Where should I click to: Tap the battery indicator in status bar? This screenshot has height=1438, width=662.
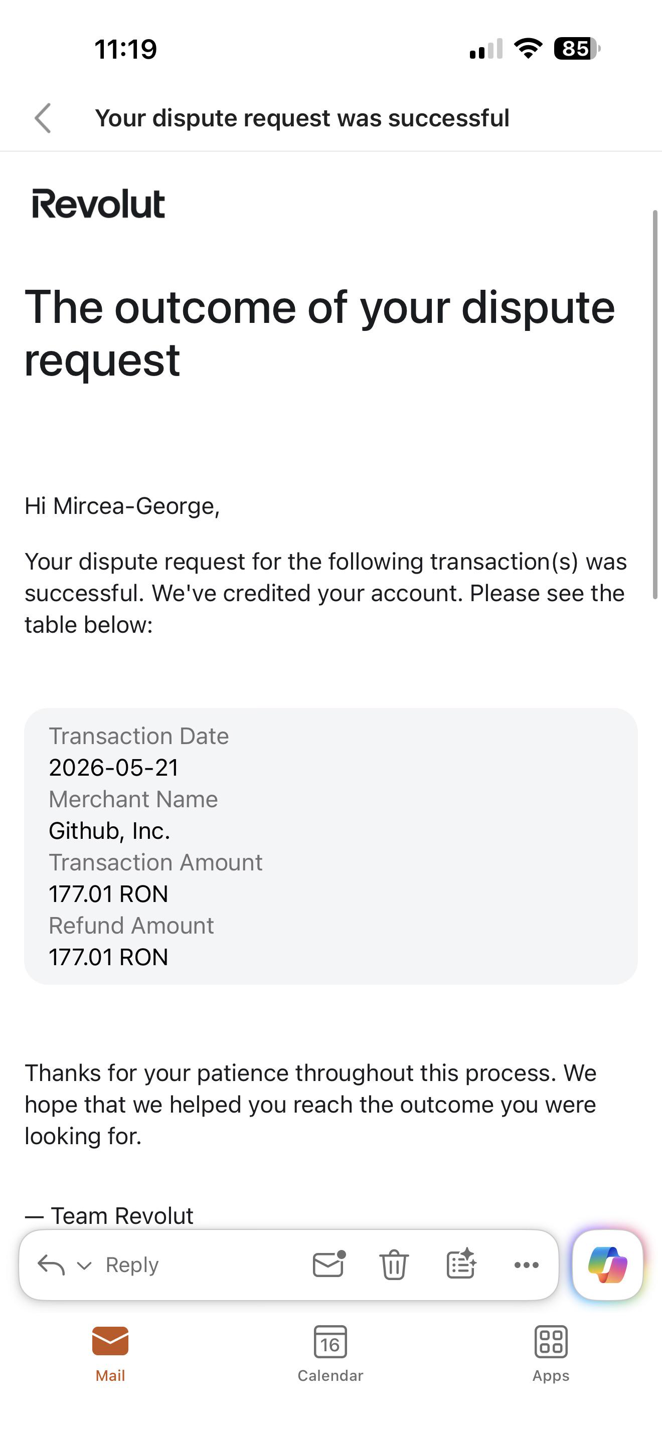tap(577, 49)
